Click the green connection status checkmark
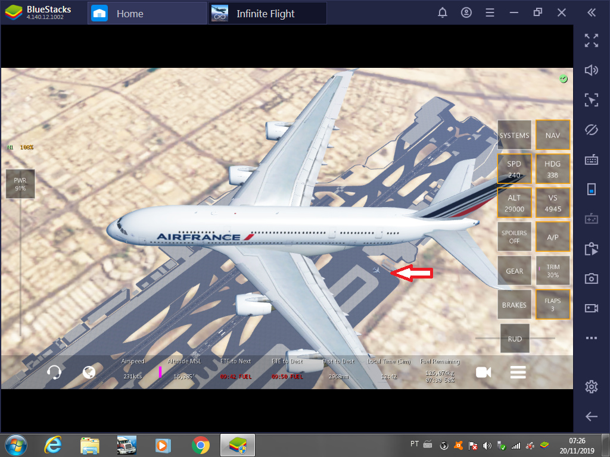Image resolution: width=610 pixels, height=457 pixels. (564, 79)
